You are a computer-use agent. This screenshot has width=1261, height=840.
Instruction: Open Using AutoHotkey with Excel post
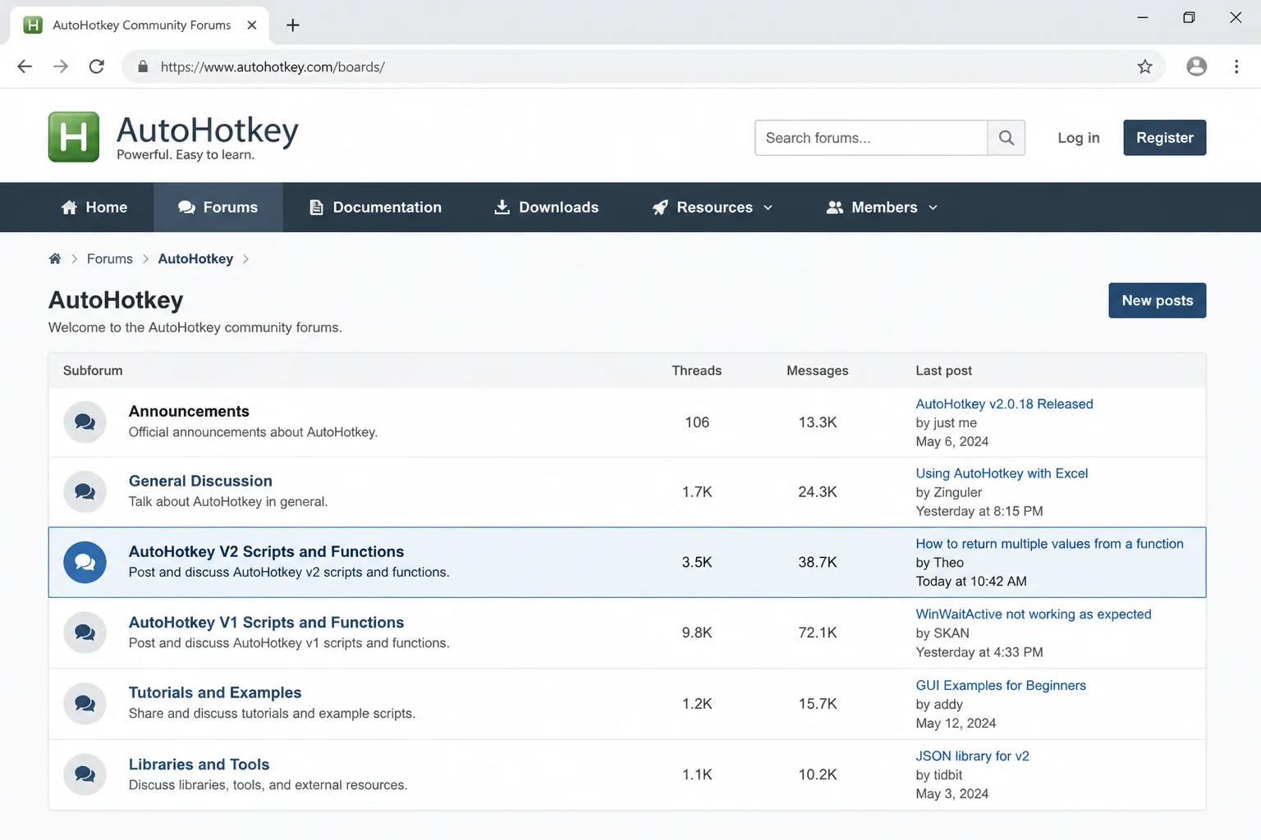tap(1002, 474)
